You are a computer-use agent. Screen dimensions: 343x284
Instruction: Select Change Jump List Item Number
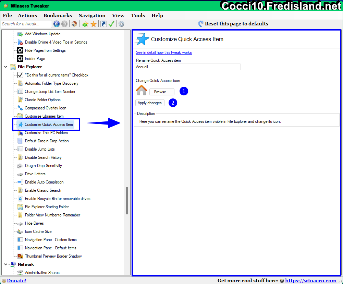coord(50,92)
